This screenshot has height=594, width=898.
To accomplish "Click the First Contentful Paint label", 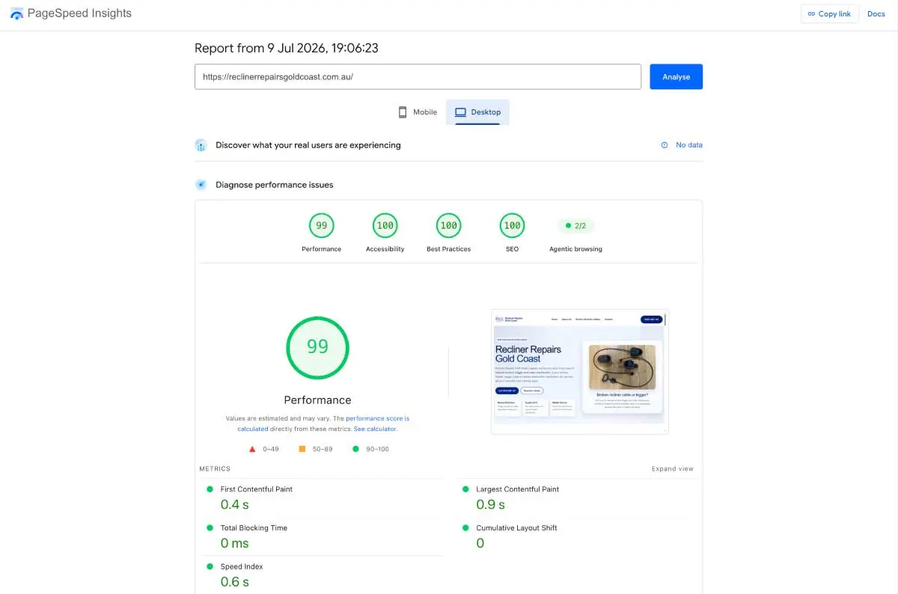I will click(x=256, y=489).
